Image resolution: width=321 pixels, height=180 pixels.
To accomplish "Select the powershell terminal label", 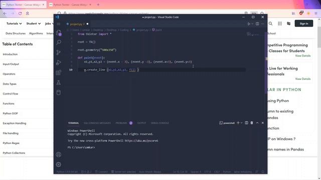I will (227, 123).
